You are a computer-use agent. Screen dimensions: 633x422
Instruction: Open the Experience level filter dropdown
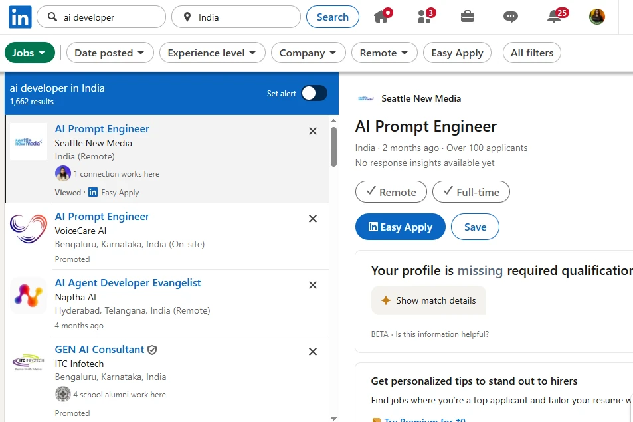click(x=213, y=53)
